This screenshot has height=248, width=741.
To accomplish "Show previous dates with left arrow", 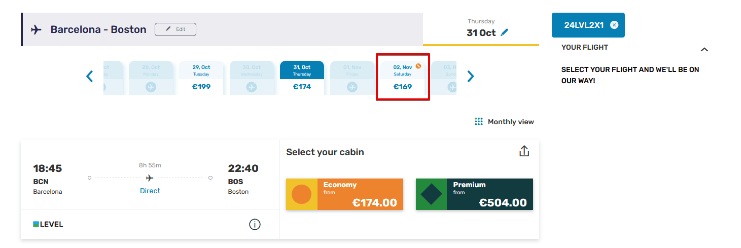I will click(x=90, y=77).
